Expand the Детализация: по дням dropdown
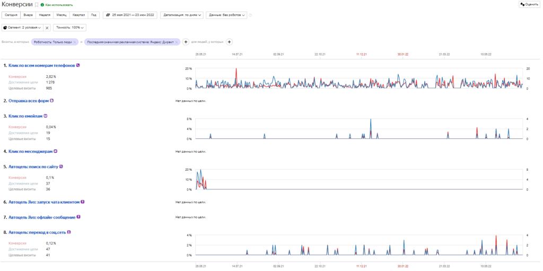Image resolution: width=543 pixels, height=271 pixels. (x=182, y=15)
